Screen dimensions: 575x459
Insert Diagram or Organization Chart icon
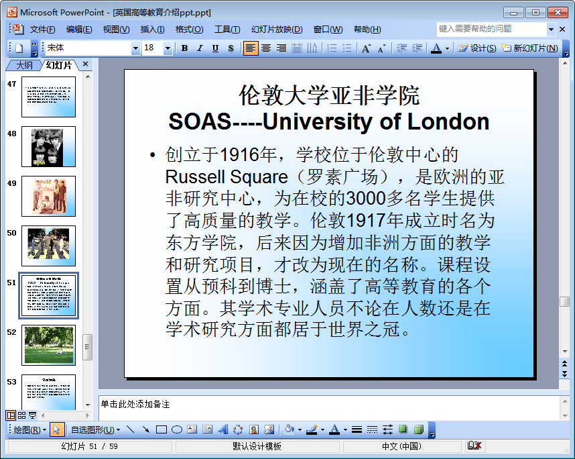(239, 429)
